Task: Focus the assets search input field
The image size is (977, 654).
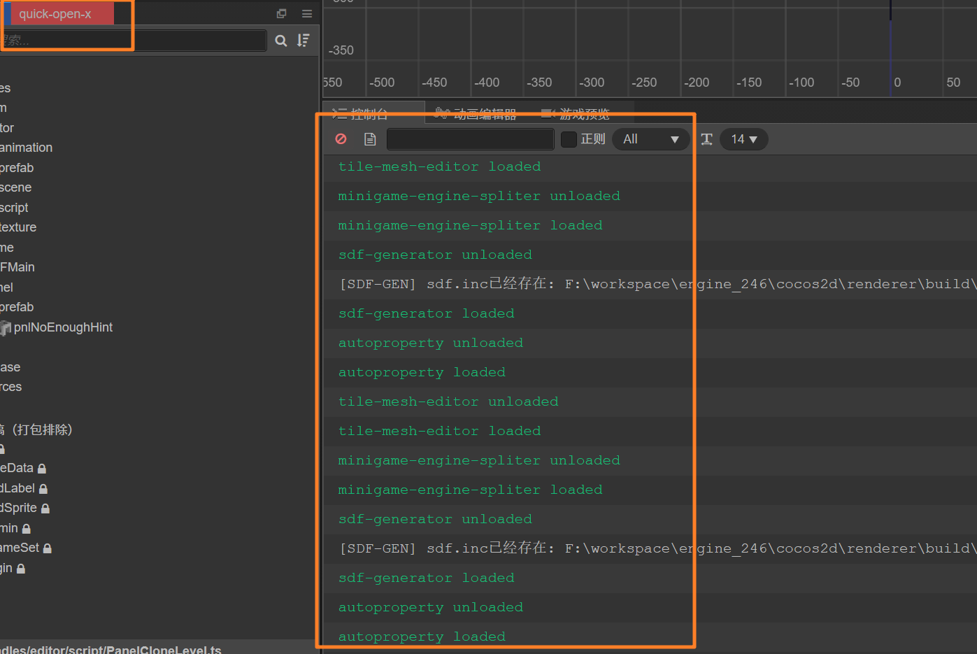Action: coord(133,41)
